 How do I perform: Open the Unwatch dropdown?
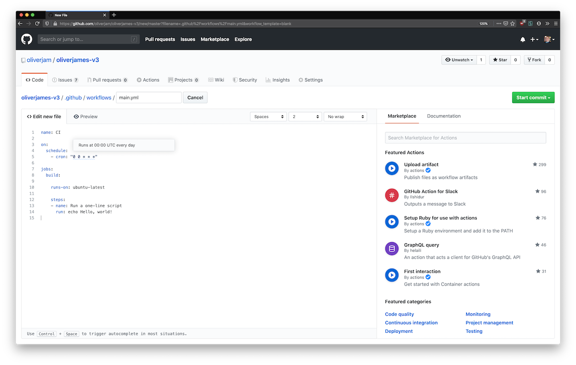click(x=459, y=60)
